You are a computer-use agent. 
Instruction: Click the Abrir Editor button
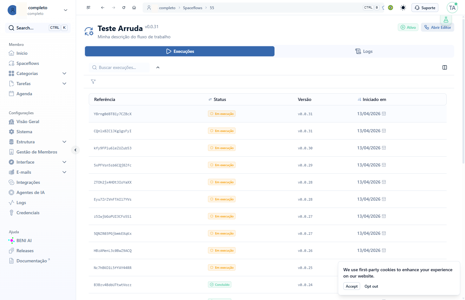[437, 28]
